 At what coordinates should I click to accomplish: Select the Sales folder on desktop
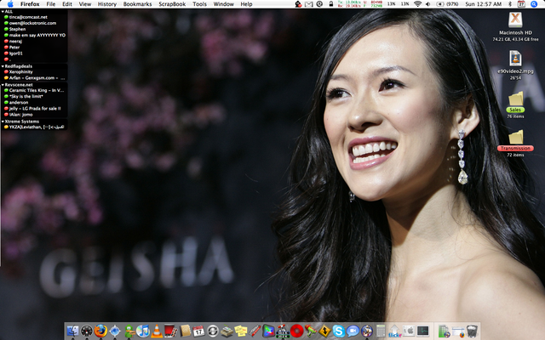pyautogui.click(x=515, y=99)
